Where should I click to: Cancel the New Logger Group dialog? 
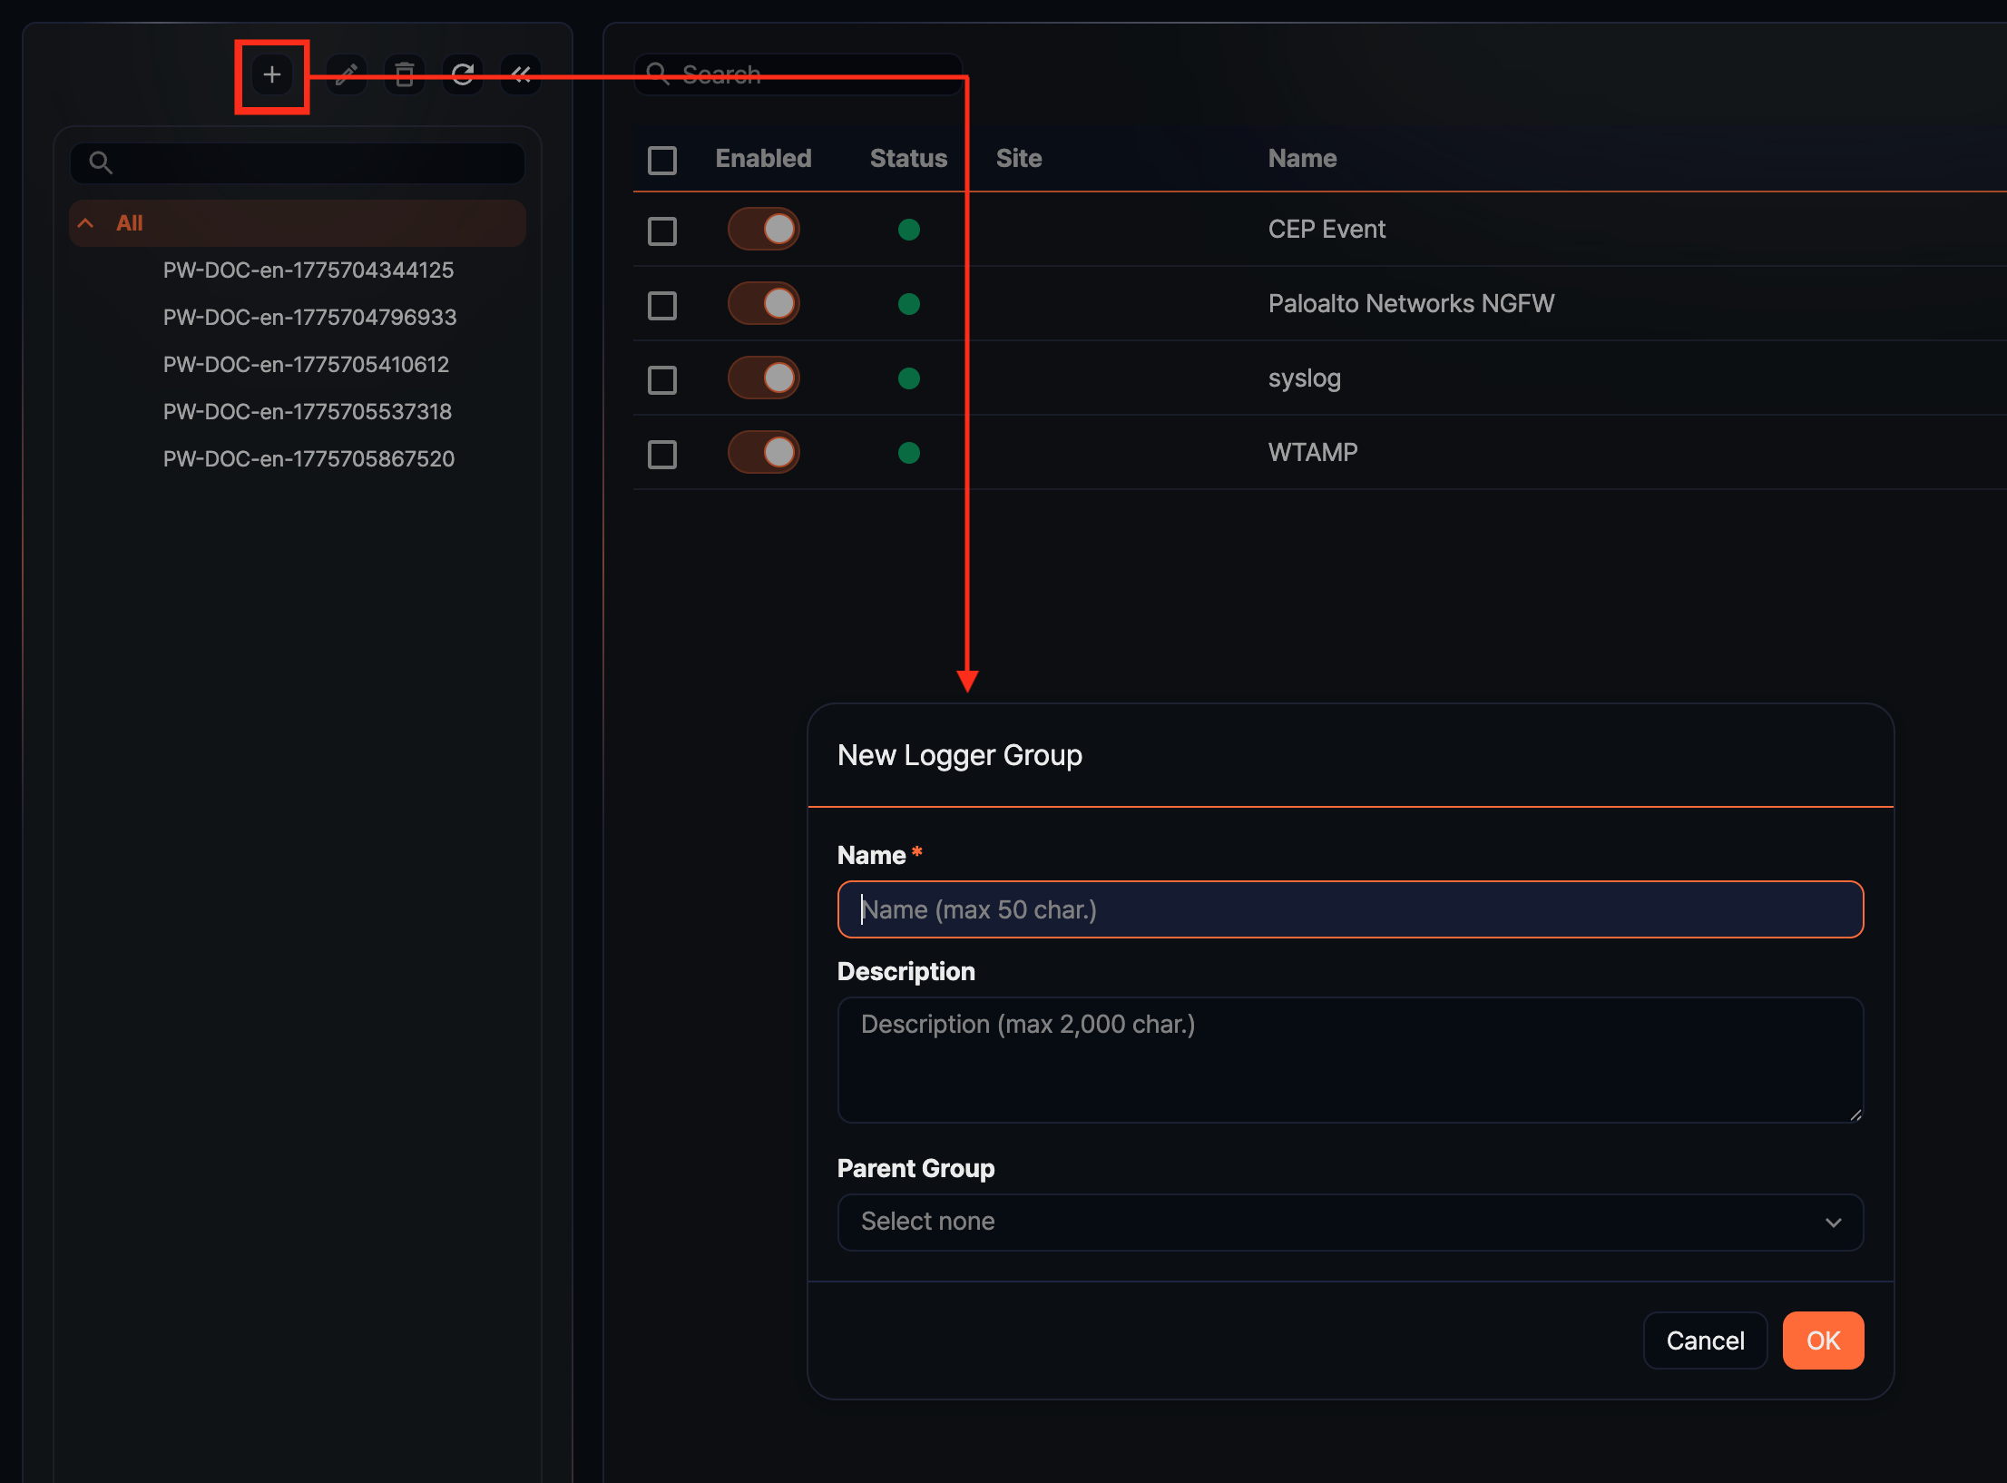coord(1705,1341)
